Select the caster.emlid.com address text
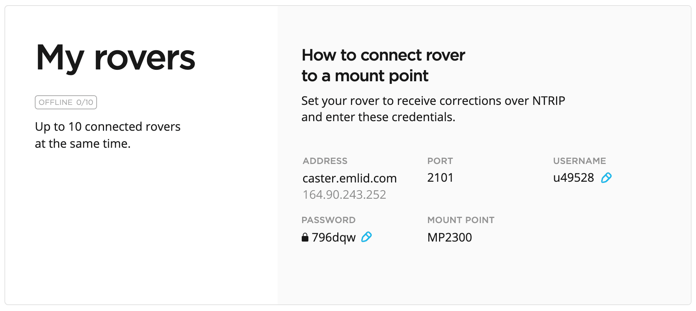The height and width of the screenshot is (311, 696). point(349,178)
